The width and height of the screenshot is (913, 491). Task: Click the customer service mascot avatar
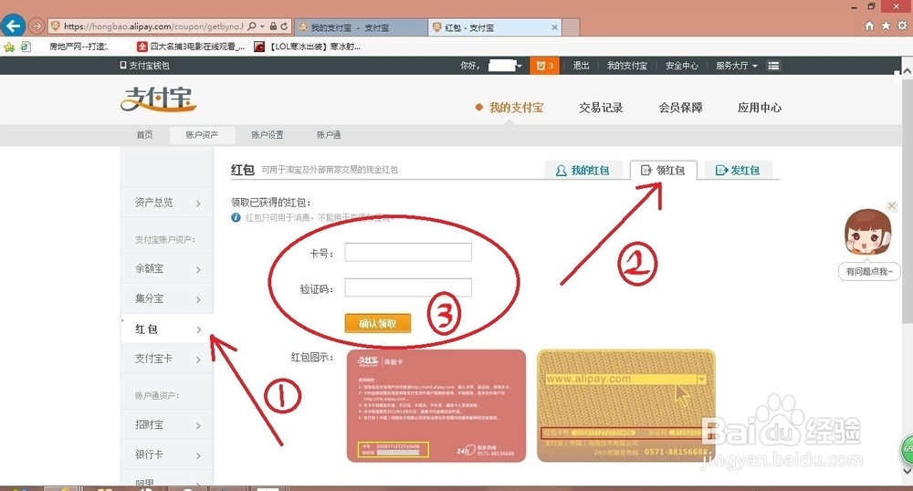[867, 233]
